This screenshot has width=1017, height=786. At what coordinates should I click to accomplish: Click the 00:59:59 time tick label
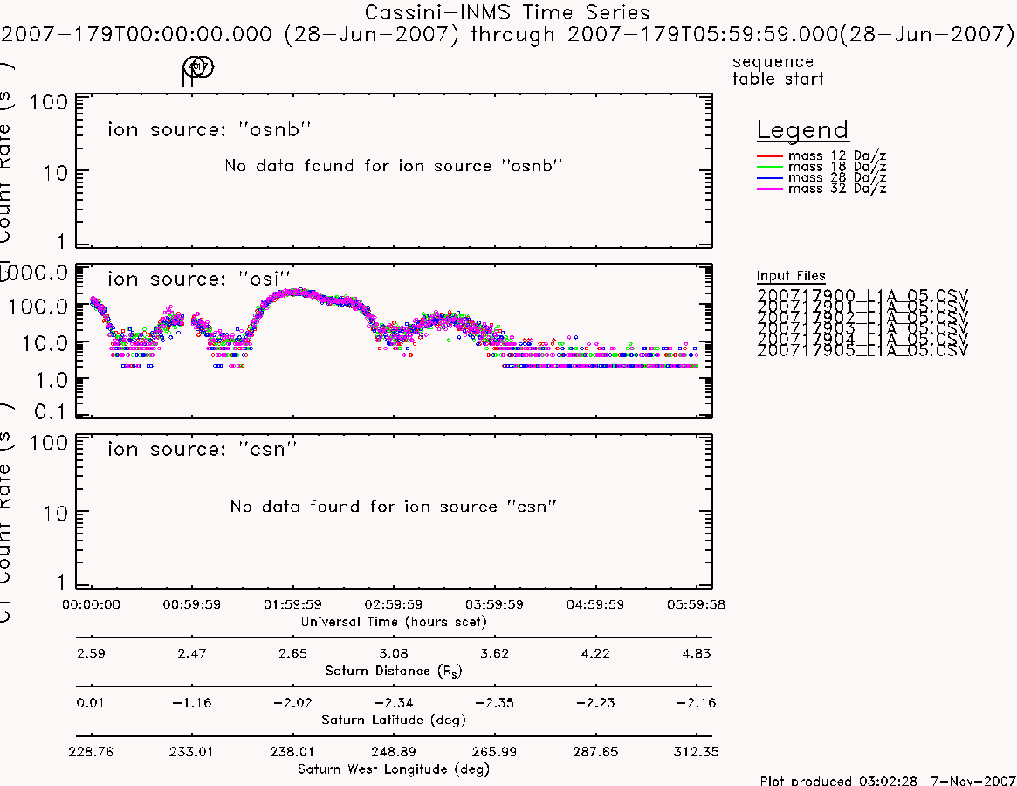191,604
